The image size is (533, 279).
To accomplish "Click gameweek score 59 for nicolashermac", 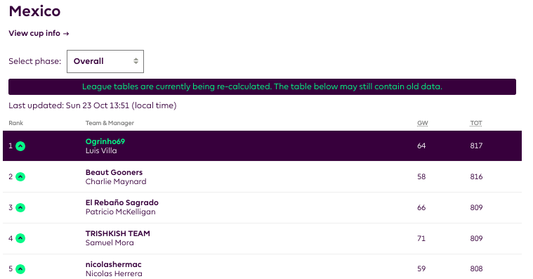I will [x=421, y=268].
